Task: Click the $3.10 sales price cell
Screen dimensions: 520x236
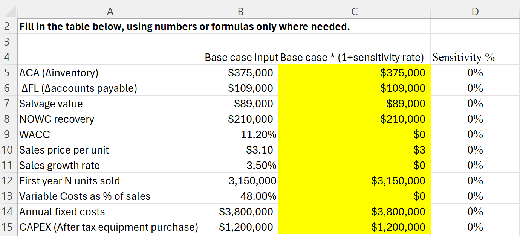Action: tap(240, 150)
